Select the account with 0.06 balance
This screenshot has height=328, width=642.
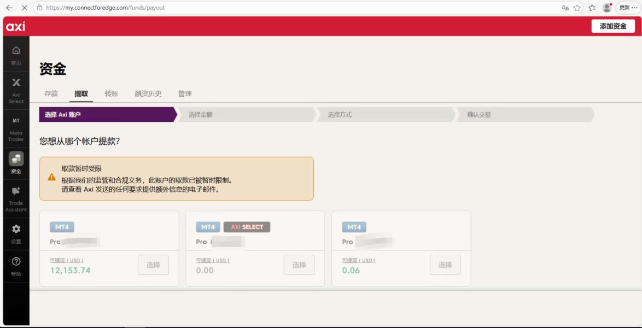coord(445,265)
